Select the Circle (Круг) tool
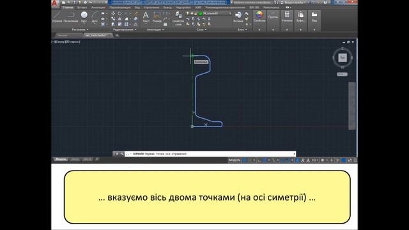The height and width of the screenshot is (230, 409). point(84,17)
